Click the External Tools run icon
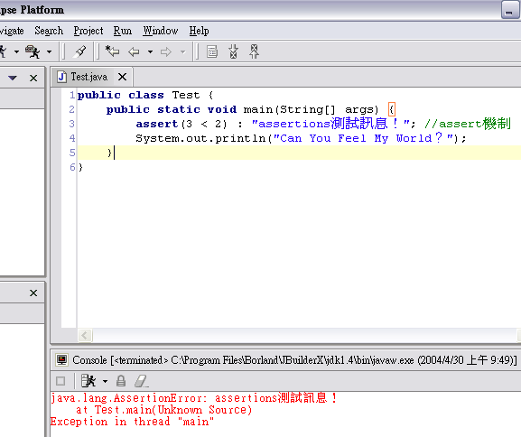This screenshot has height=437, width=521. pyautogui.click(x=33, y=51)
